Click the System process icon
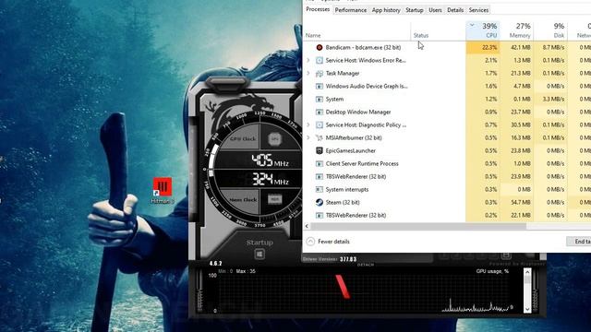The width and height of the screenshot is (591, 332). click(x=320, y=99)
